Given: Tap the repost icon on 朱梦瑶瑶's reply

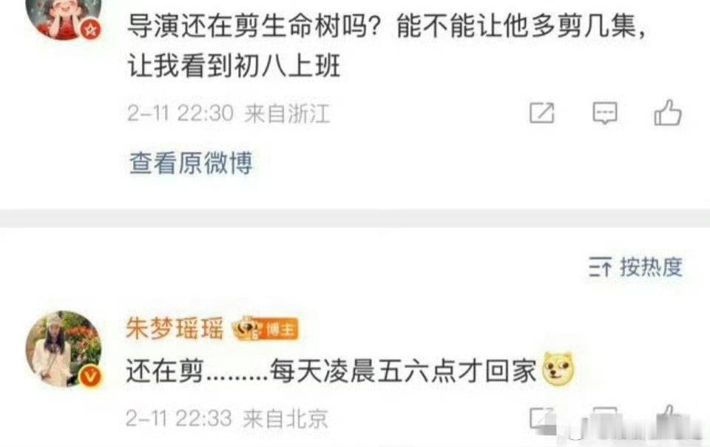Looking at the screenshot, I should tap(542, 417).
